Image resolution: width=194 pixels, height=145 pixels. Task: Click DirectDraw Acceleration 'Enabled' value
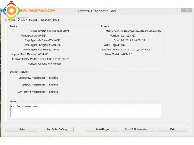(x=54, y=78)
